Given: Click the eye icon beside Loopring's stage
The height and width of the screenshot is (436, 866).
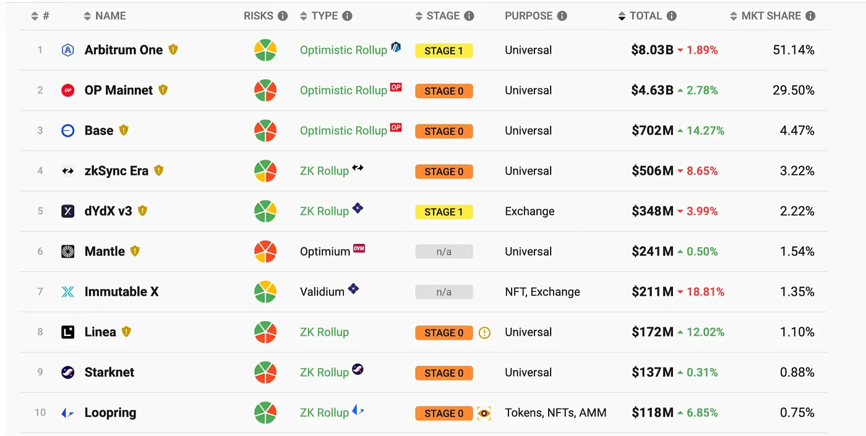Looking at the screenshot, I should [484, 413].
